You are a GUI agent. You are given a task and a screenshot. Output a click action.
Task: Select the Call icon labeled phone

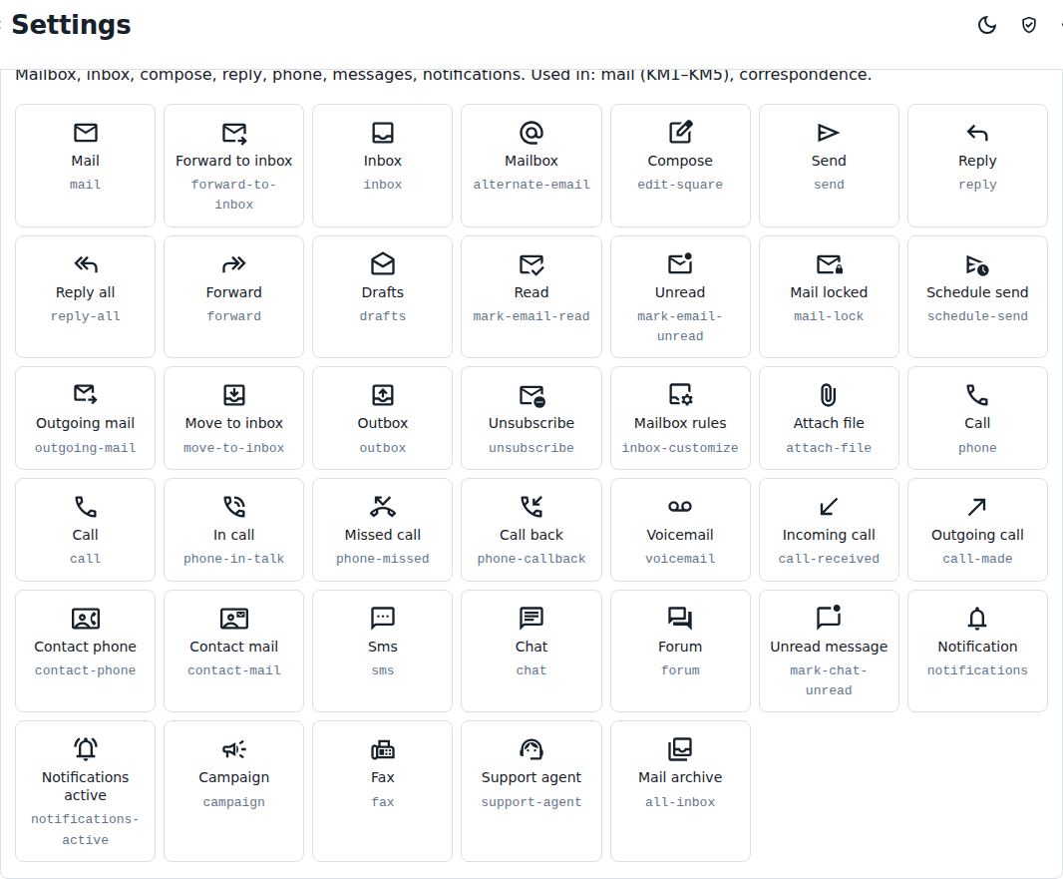point(977,395)
